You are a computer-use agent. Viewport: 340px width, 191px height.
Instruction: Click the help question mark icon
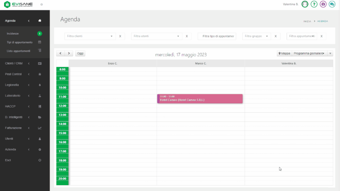[x=314, y=4]
